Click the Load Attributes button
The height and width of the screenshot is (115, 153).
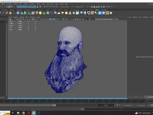click(149, 97)
